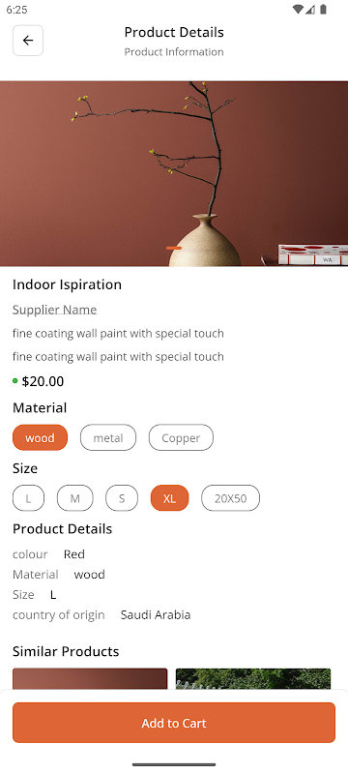Choose the 20X50 size chip
The height and width of the screenshot is (774, 348).
click(x=230, y=498)
